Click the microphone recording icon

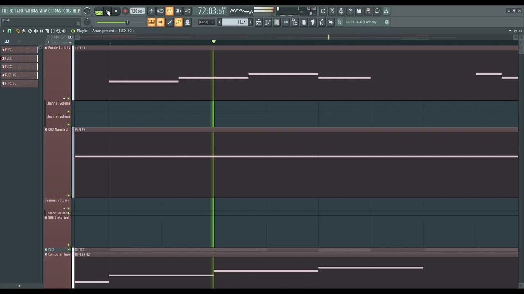[341, 11]
